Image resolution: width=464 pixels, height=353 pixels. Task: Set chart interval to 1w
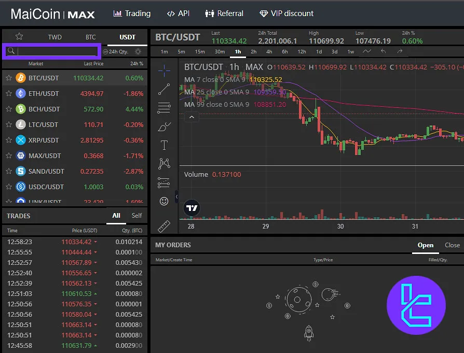pos(351,52)
